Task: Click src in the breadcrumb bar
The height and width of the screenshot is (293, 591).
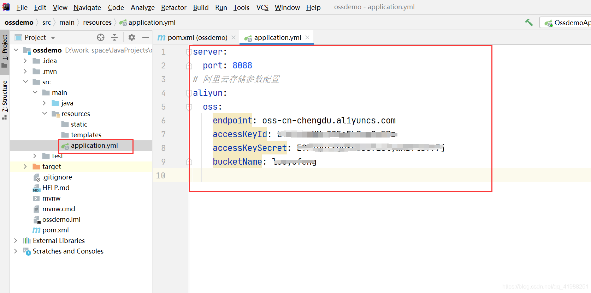Action: [x=47, y=23]
